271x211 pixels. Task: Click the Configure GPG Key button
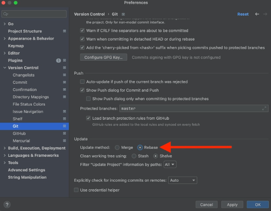tap(104, 57)
